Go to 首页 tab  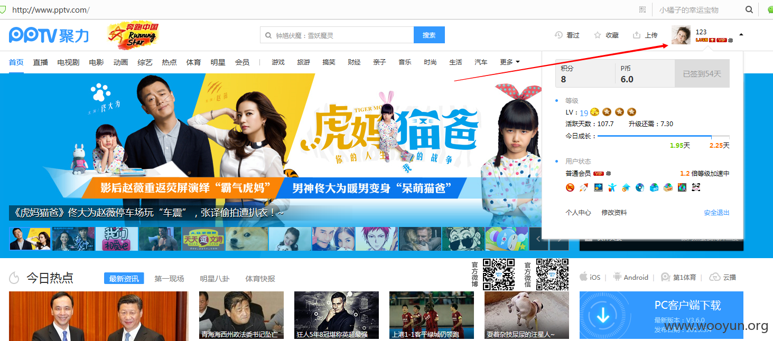coord(16,62)
